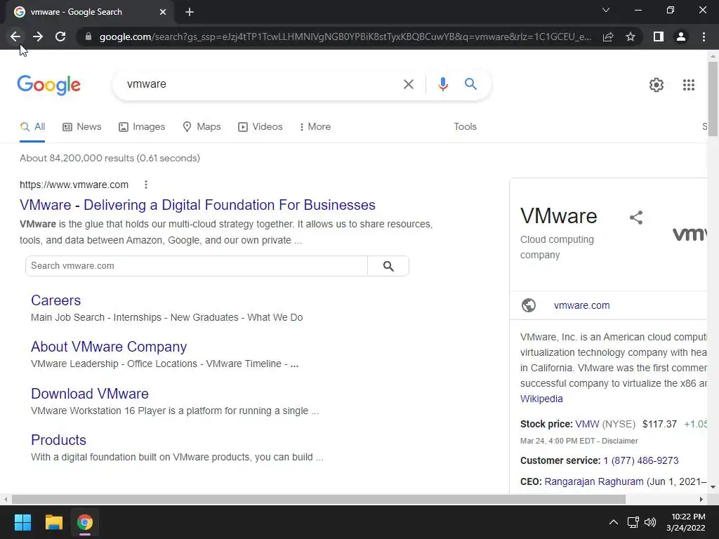Bookmark this page with star icon
719x539 pixels.
click(x=631, y=36)
